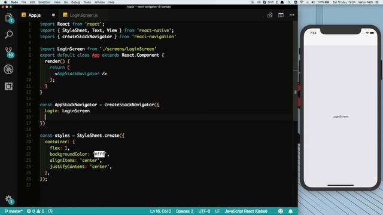Click the home indicator bar in the iPhone simulator
383x215 pixels.
click(x=341, y=185)
